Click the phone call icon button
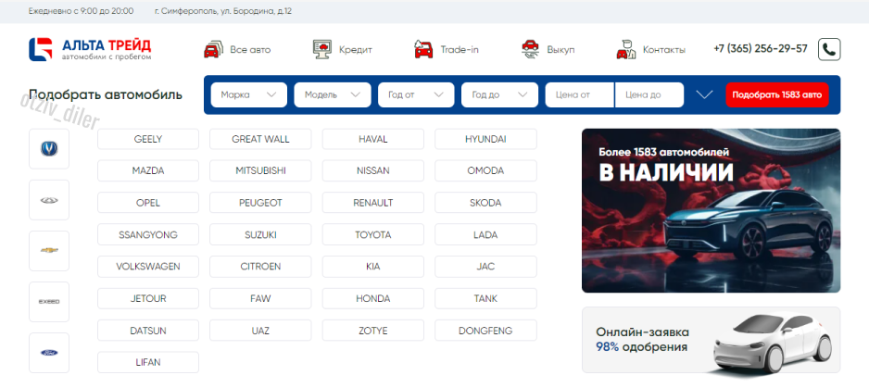869x388 pixels. point(830,49)
